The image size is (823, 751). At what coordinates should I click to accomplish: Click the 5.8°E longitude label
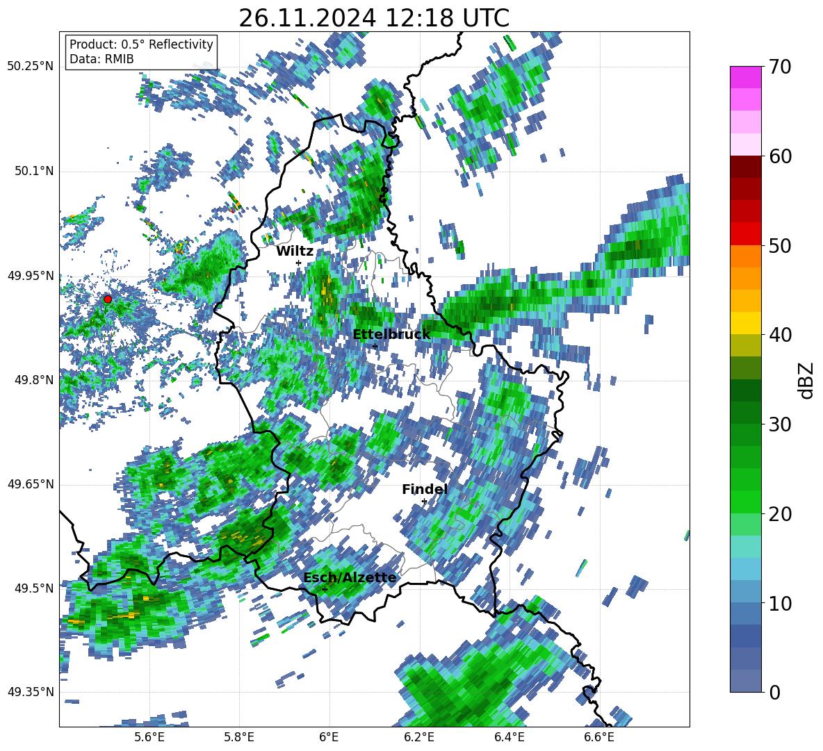(239, 737)
